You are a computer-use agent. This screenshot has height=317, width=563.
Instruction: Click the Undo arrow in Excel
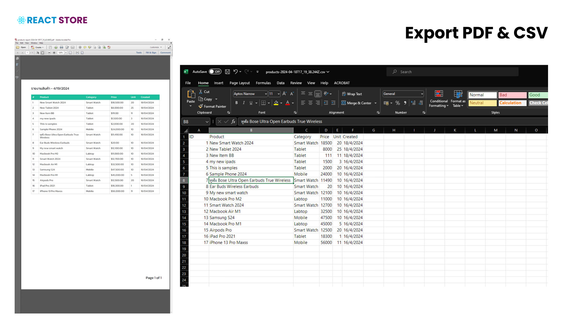tap(235, 72)
